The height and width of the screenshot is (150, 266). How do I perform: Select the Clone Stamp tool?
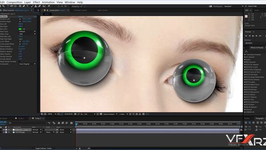click(36, 6)
